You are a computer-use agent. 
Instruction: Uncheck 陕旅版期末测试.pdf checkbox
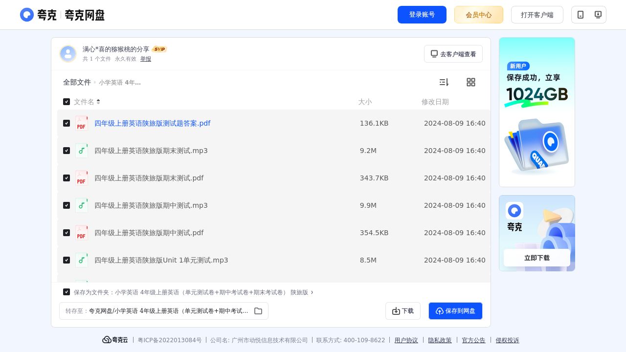[67, 178]
